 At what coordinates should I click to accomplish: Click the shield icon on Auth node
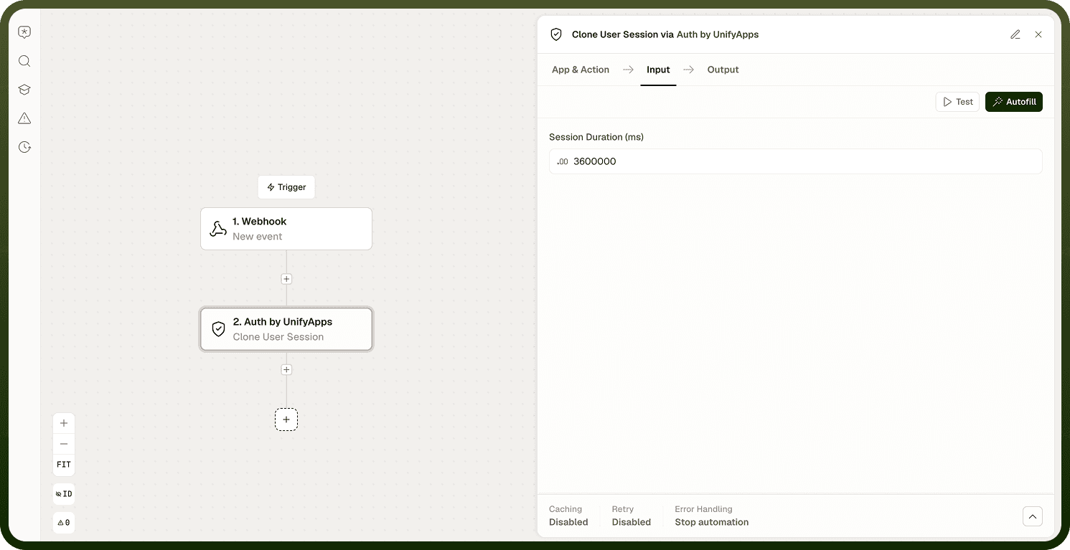(219, 329)
